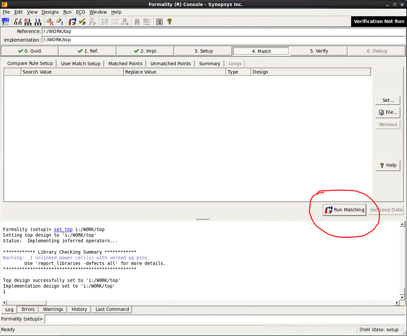407x336 pixels.
Task: Click the Type column header
Action: click(238, 72)
